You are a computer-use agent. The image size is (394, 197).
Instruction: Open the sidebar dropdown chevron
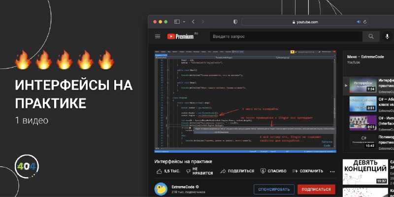184,22
